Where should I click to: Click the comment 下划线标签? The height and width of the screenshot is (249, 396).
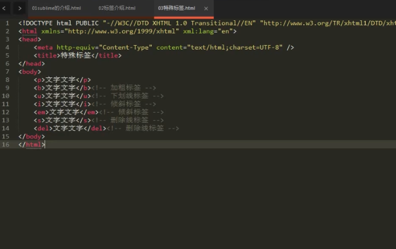[127, 96]
